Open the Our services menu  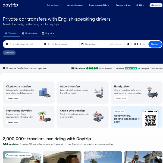tap(54, 5)
